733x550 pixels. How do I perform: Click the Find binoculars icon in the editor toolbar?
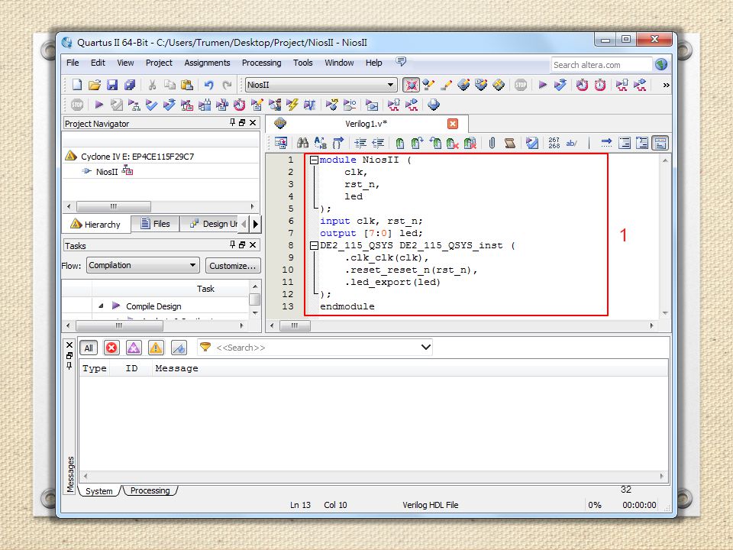[x=302, y=143]
